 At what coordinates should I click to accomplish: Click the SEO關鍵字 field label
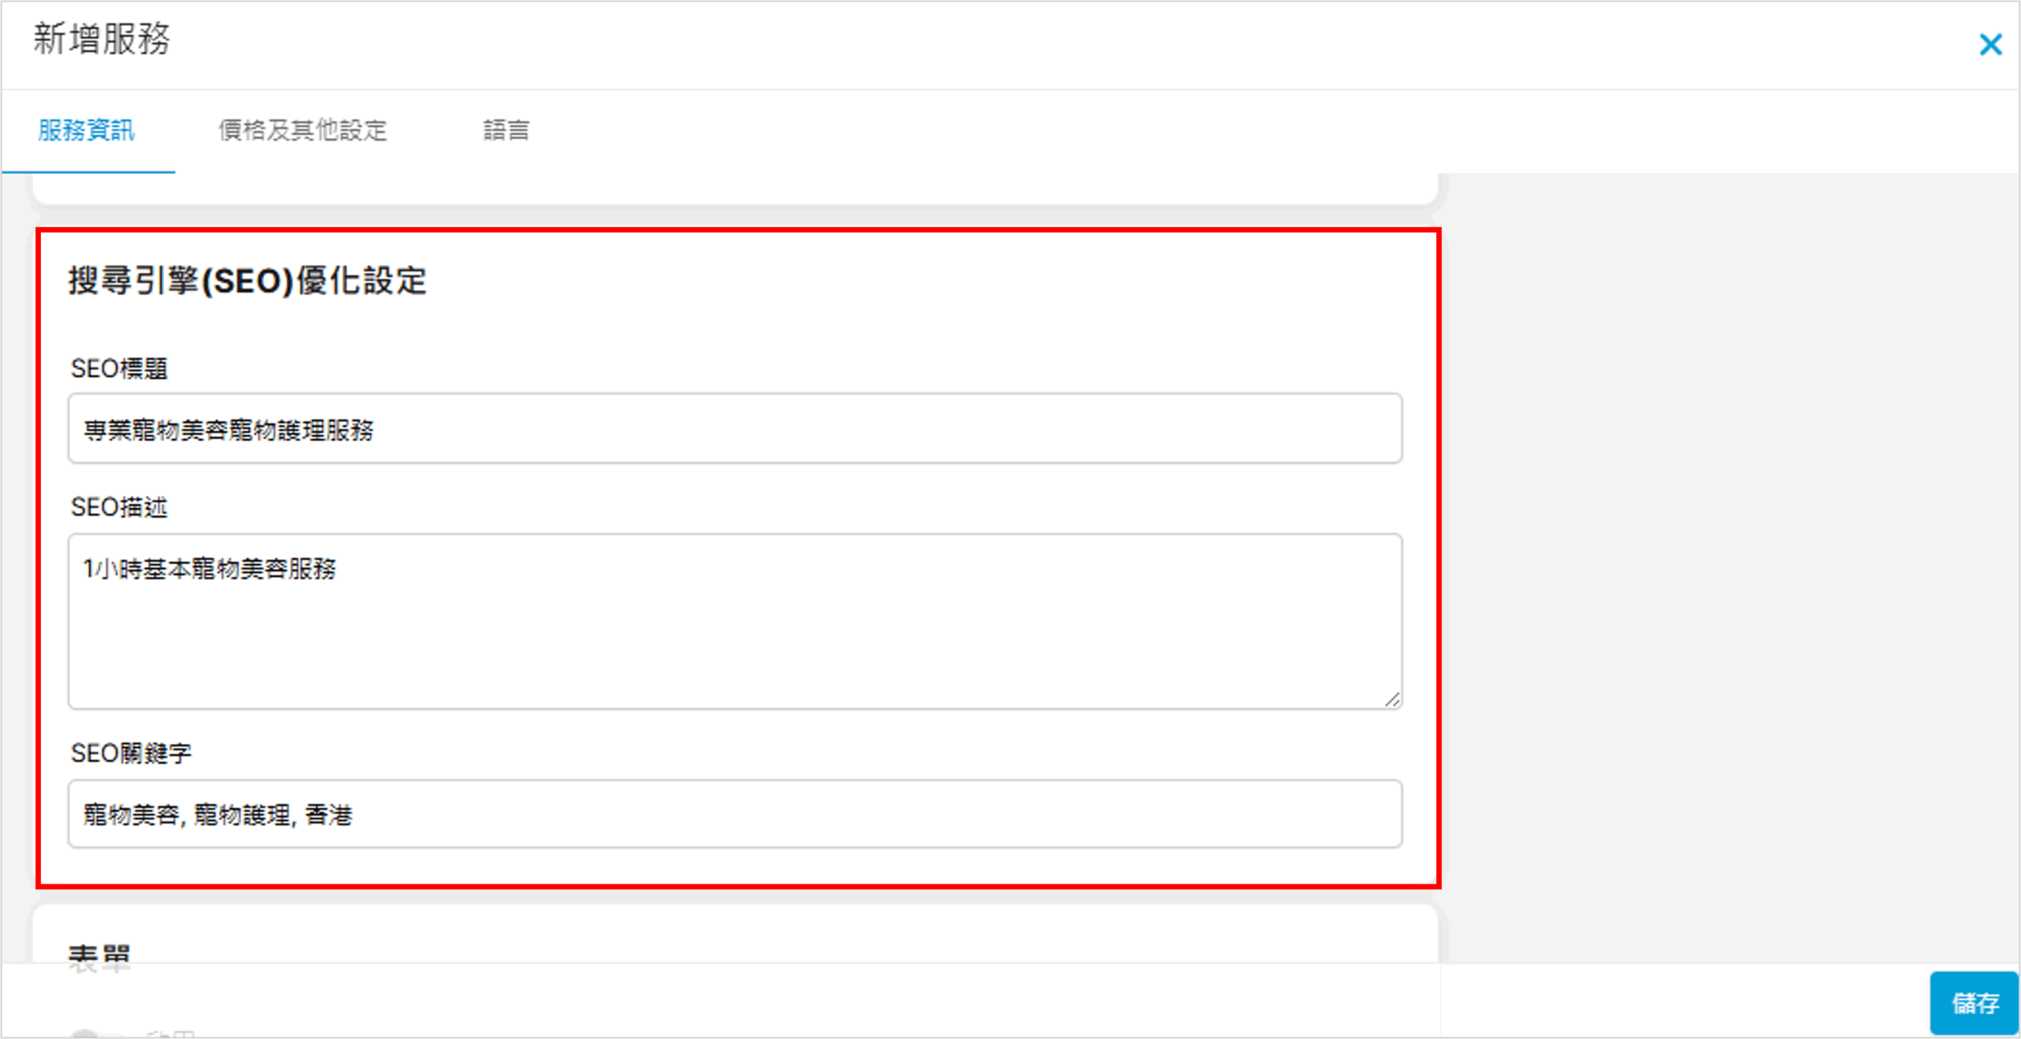[x=131, y=753]
